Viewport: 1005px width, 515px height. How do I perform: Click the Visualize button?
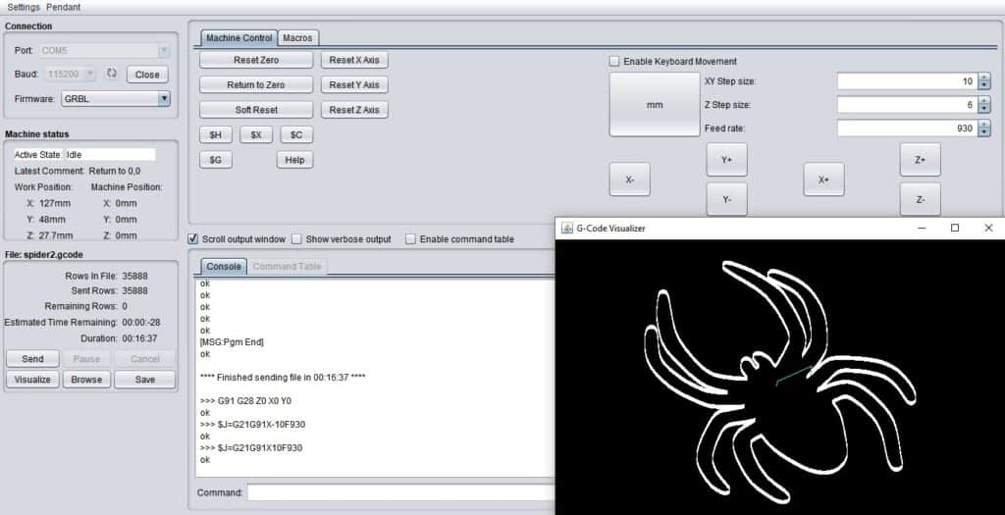pyautogui.click(x=32, y=380)
